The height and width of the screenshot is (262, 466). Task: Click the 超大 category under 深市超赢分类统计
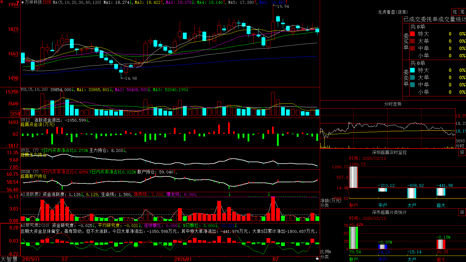point(441,259)
